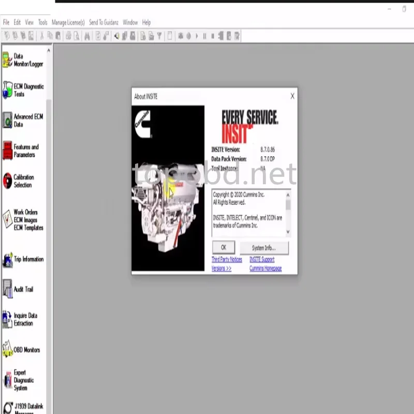Click the Copyright © 2020 Cummins Inc. text
This screenshot has width=414, height=414.
(x=239, y=195)
